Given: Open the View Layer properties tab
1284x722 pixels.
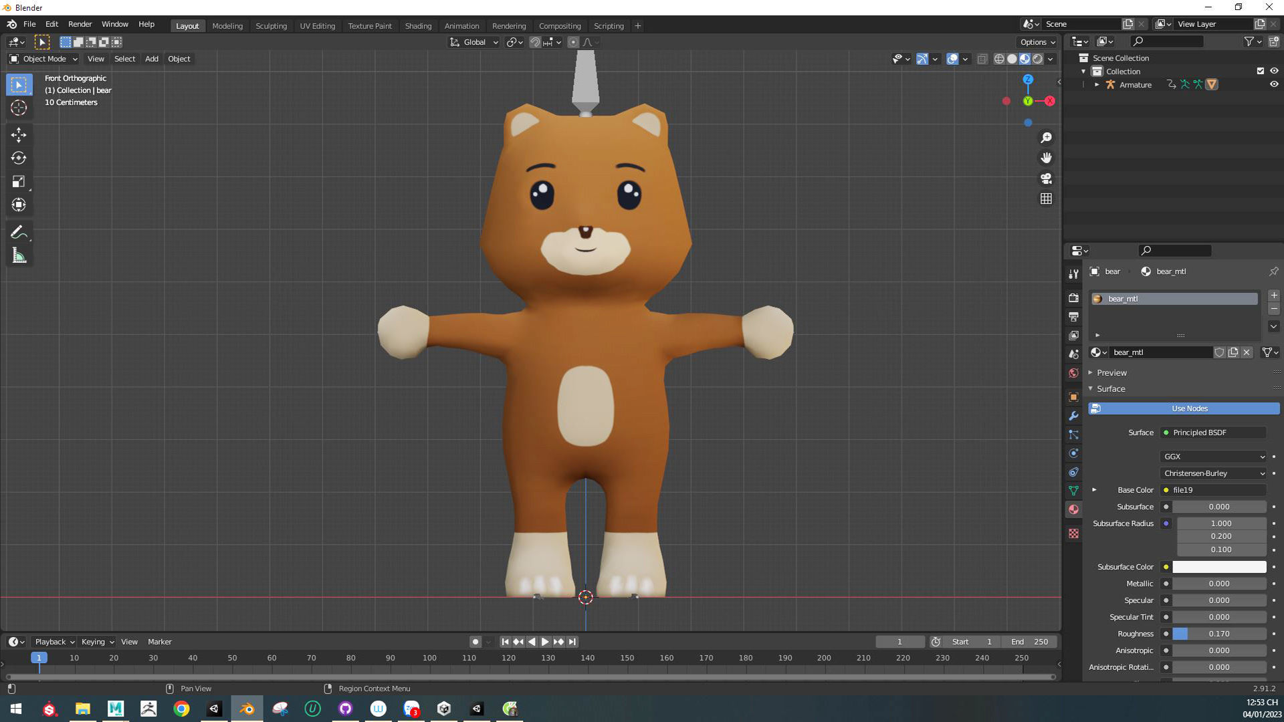Looking at the screenshot, I should point(1073,335).
